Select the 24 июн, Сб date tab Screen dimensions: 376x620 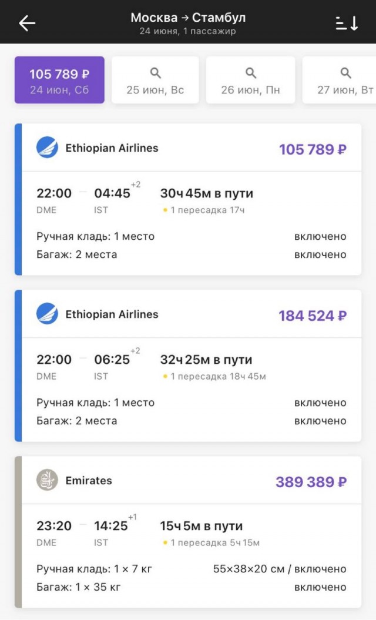tap(59, 81)
